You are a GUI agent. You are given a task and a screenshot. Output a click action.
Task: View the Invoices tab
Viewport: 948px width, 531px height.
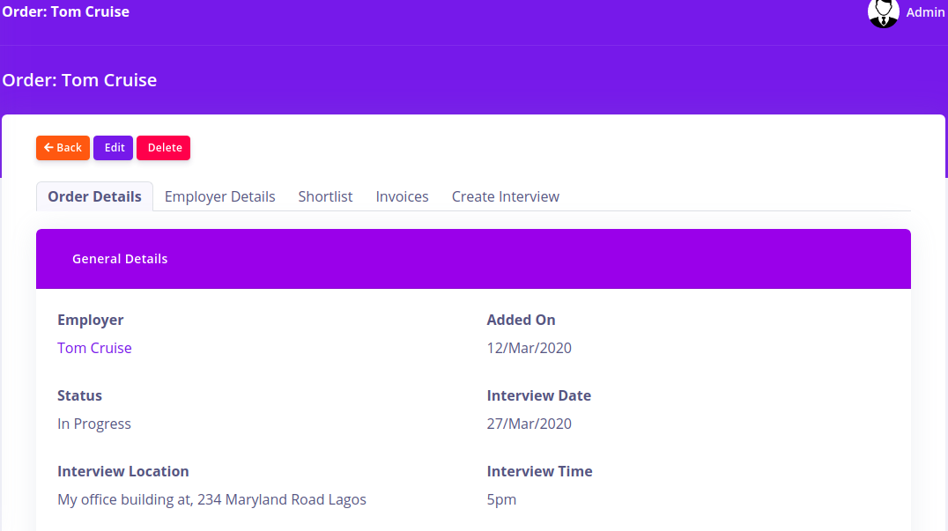(402, 196)
